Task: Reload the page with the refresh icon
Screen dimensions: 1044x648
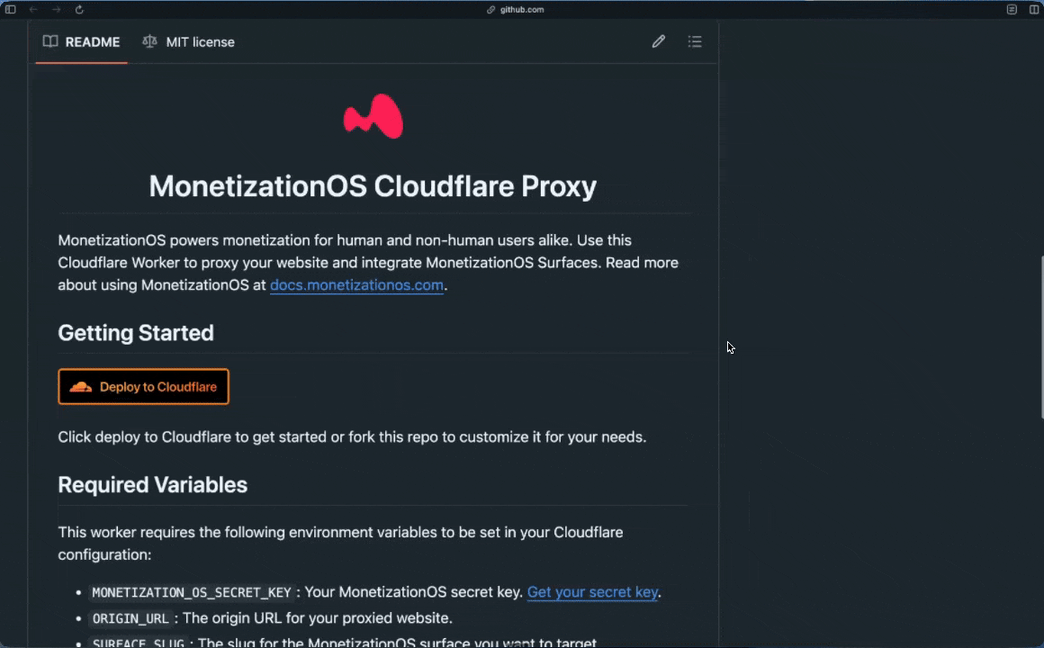Action: point(79,9)
